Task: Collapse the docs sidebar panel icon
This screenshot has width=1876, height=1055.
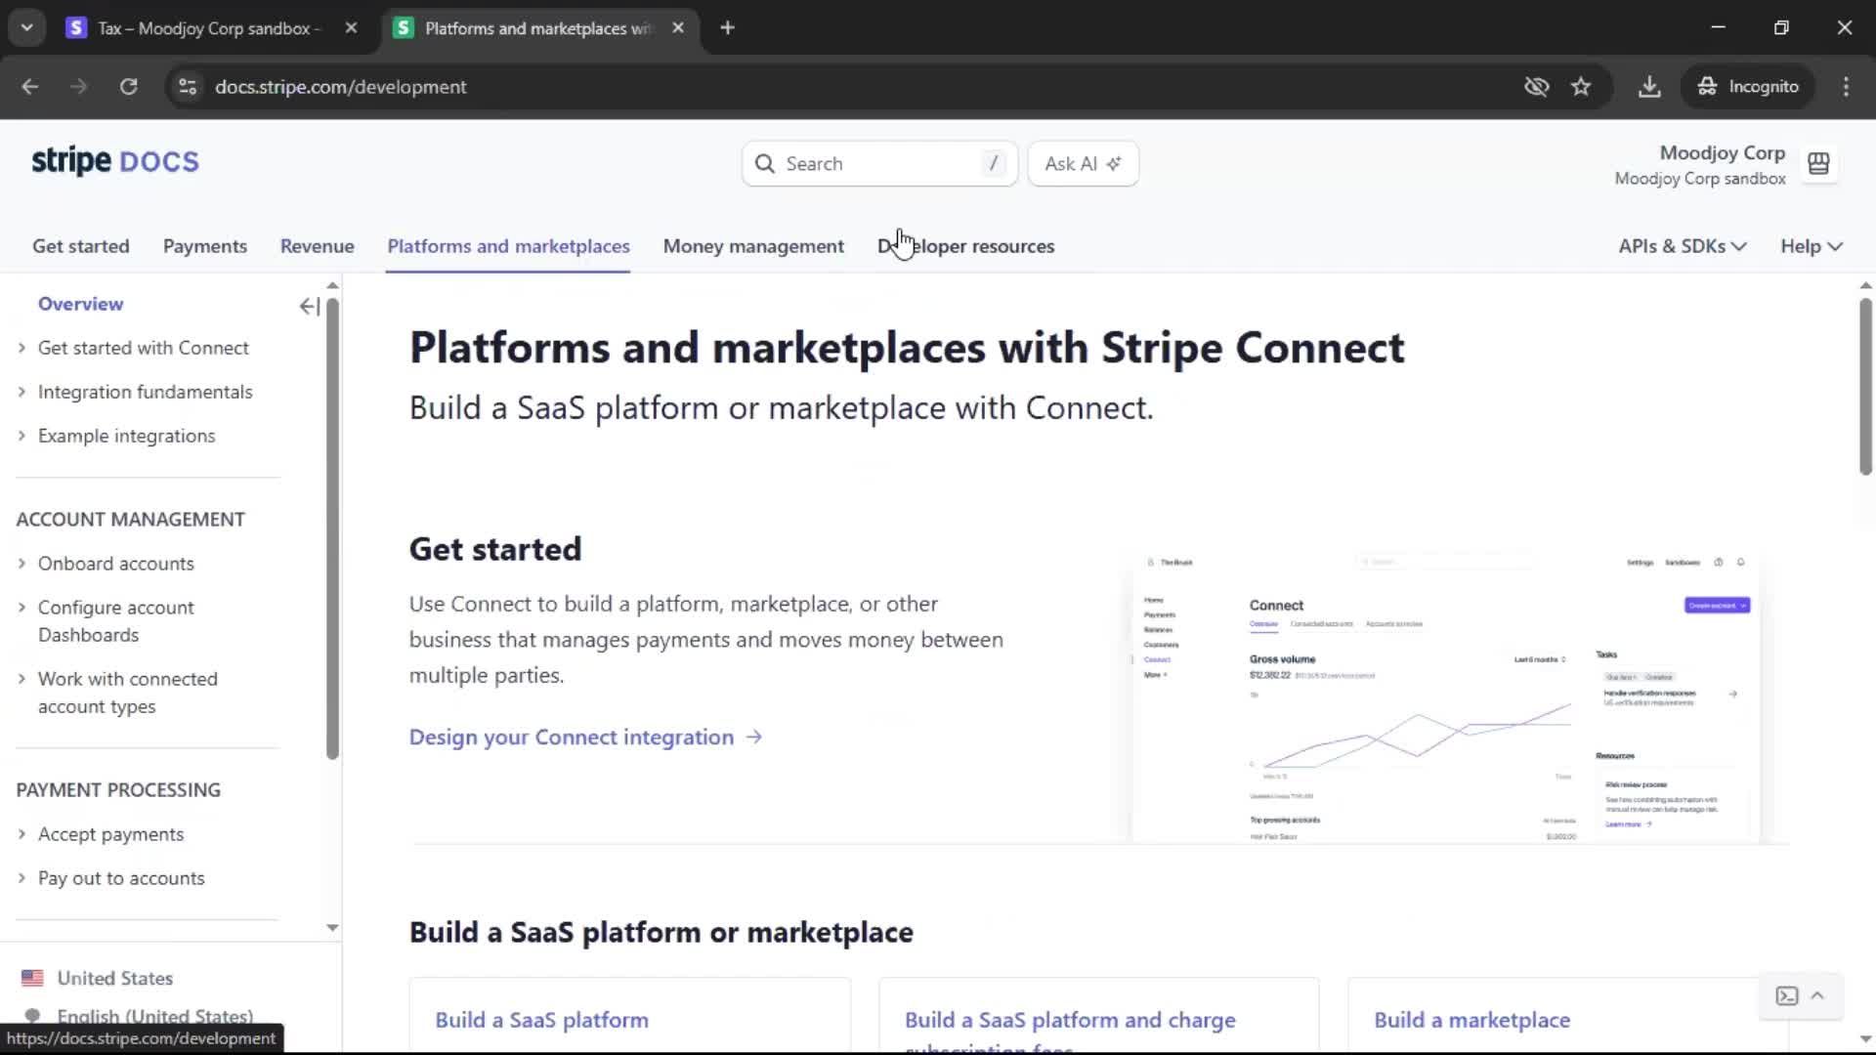Action: 309,307
